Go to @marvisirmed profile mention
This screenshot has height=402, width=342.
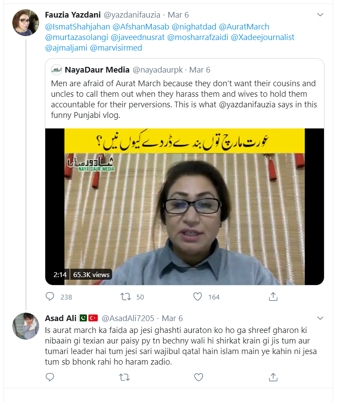(x=116, y=48)
